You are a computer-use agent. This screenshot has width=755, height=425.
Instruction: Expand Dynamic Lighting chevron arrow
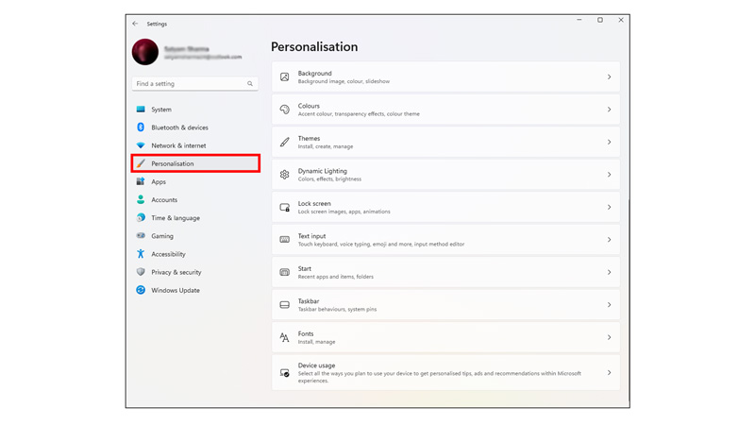[x=609, y=175]
